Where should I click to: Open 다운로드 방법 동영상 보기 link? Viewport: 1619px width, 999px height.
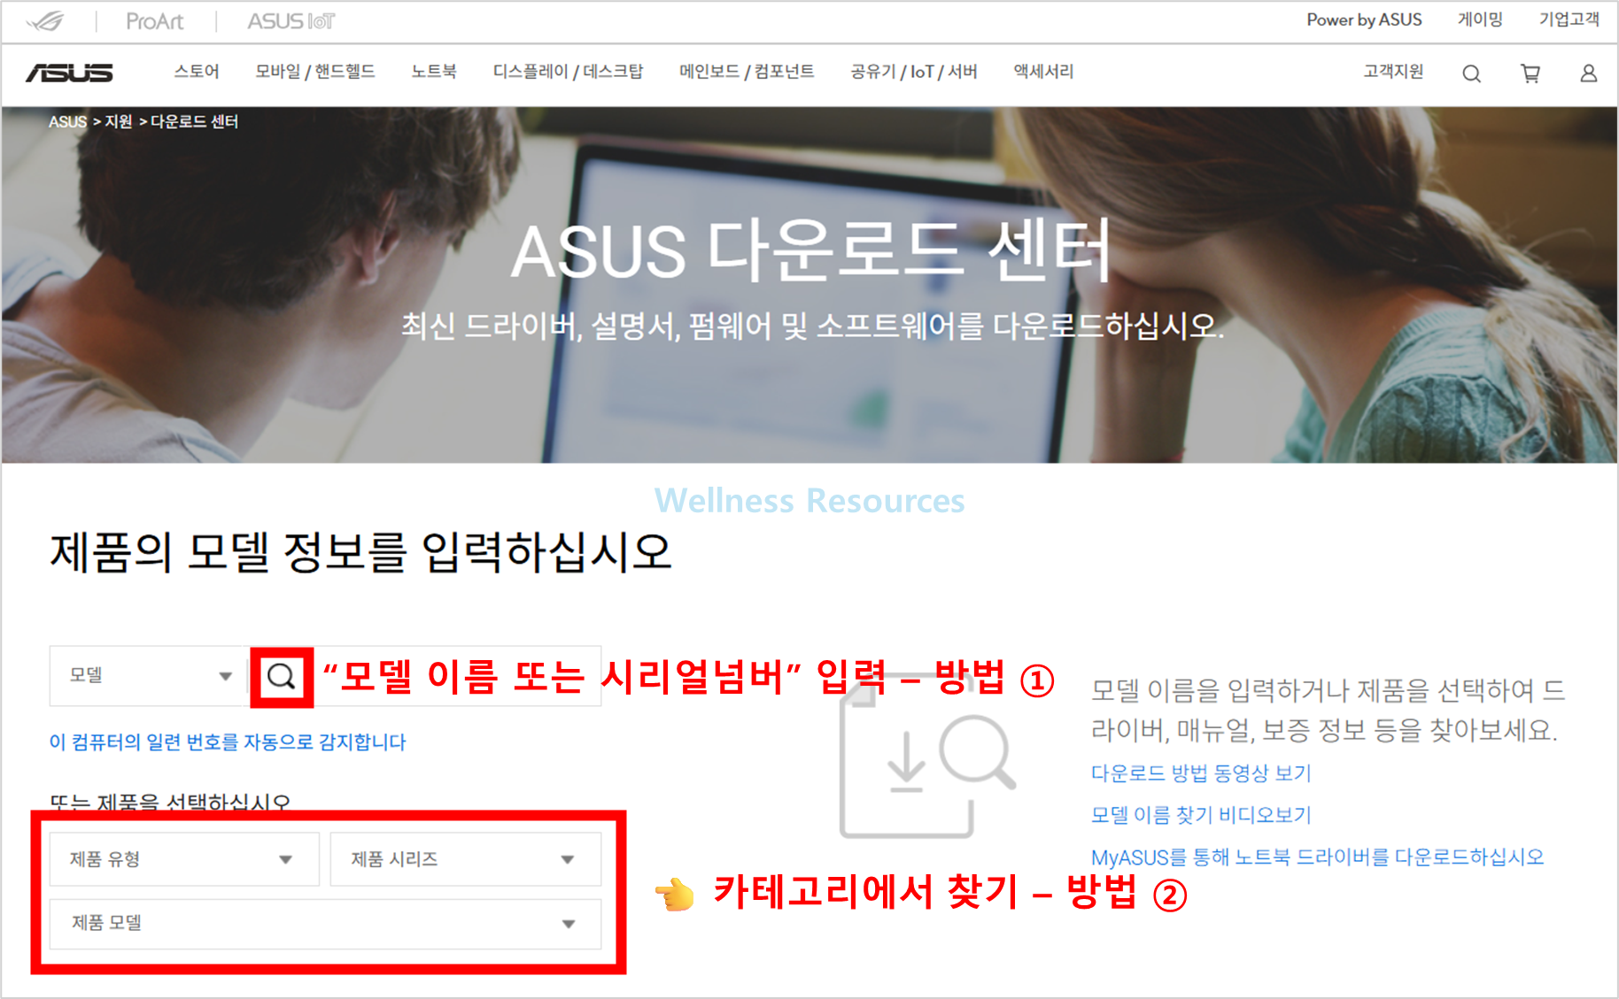(1201, 773)
